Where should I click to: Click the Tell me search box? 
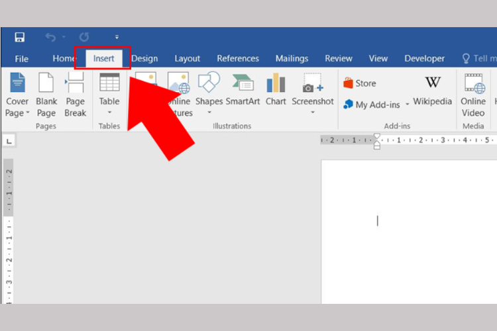point(479,59)
